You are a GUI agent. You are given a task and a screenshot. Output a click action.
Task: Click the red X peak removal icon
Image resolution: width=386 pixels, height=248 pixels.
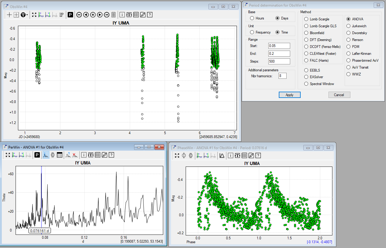coord(74,155)
